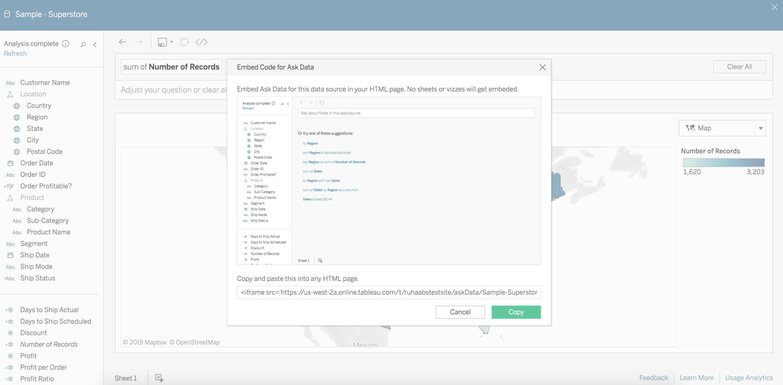Close the Embed Code for Ask Data dialog
This screenshot has height=385, width=783.
(x=542, y=67)
